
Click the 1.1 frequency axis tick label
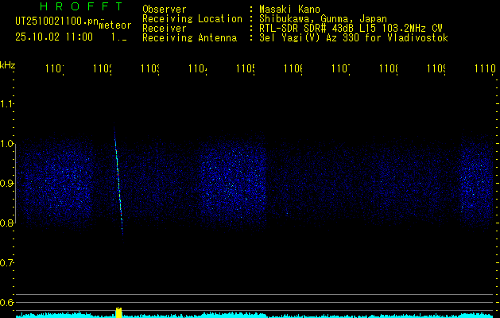tap(7, 104)
